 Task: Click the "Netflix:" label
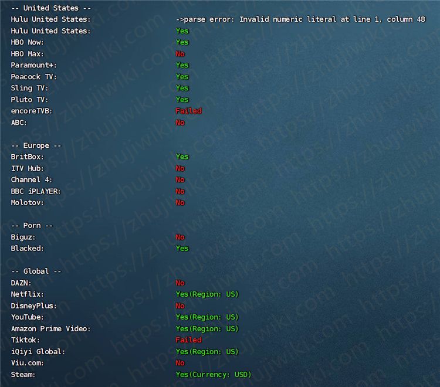pos(28,294)
